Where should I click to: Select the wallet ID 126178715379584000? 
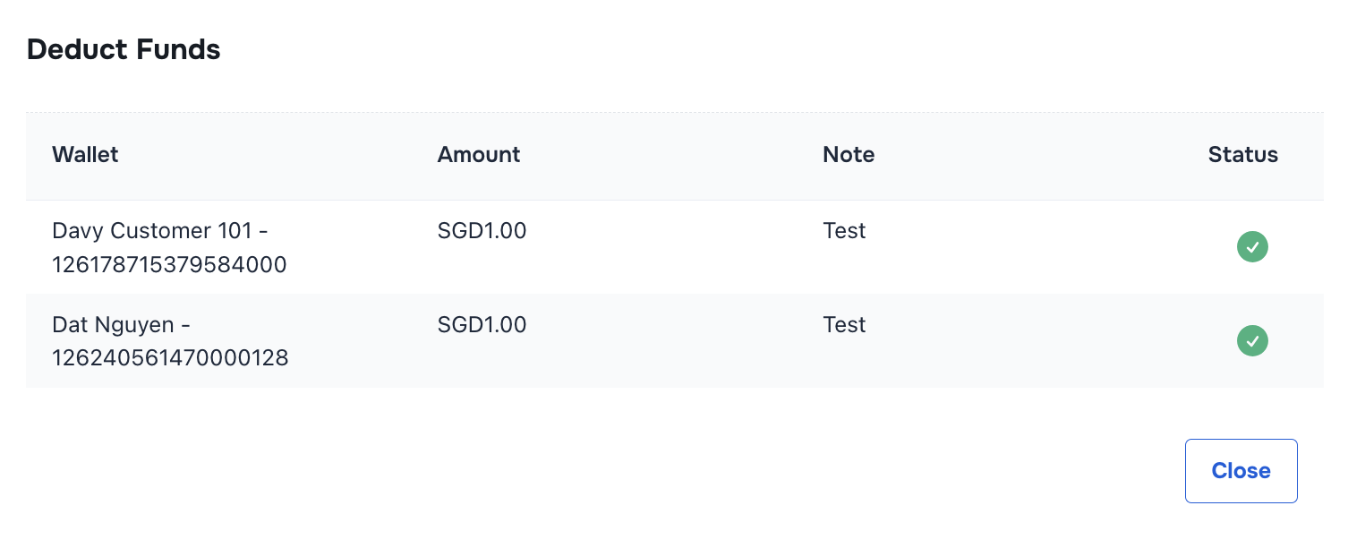click(169, 264)
